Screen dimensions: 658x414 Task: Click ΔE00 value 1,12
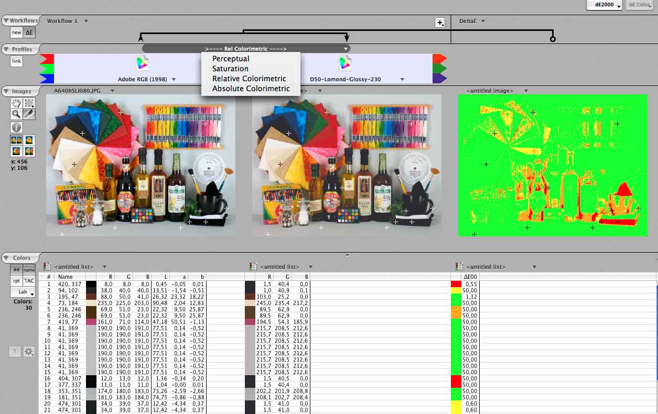click(x=470, y=297)
